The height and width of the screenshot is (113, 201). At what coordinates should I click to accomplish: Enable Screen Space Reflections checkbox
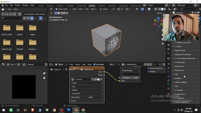click(x=176, y=58)
